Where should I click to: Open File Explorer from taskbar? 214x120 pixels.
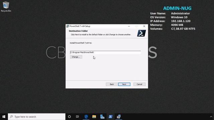[x=94, y=117]
